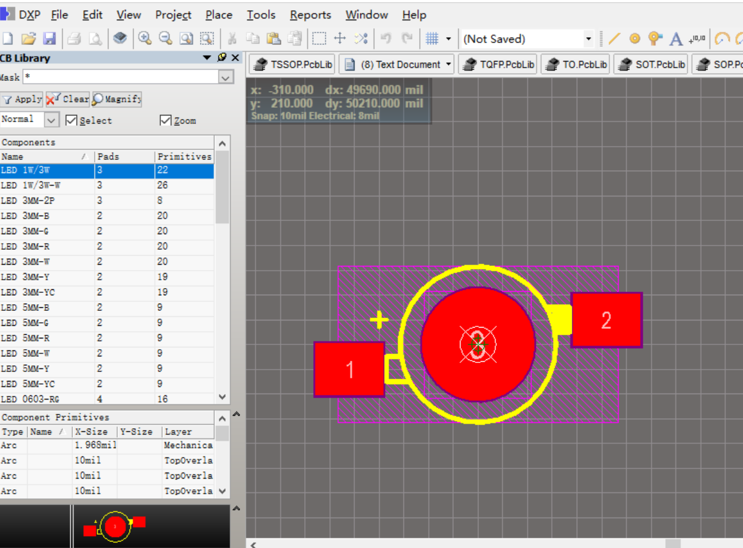
Task: Open the Place menu
Action: pos(219,15)
